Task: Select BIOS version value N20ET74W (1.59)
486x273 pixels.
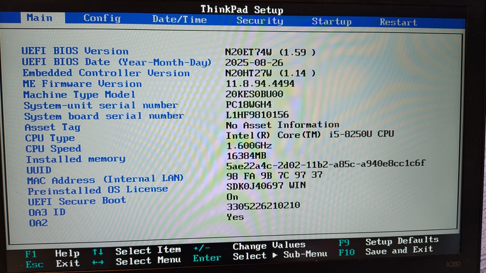Action: 270,52
